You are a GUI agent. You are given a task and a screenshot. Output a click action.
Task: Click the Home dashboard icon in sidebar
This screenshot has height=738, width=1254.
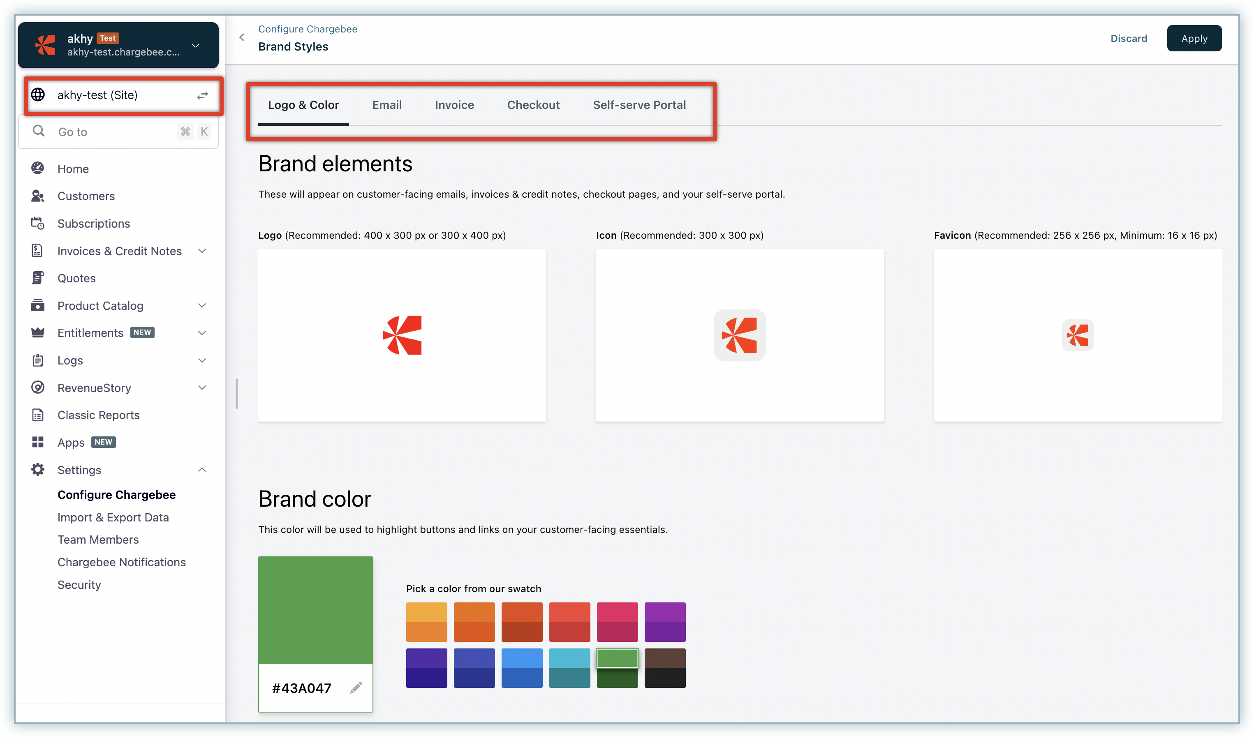coord(38,168)
